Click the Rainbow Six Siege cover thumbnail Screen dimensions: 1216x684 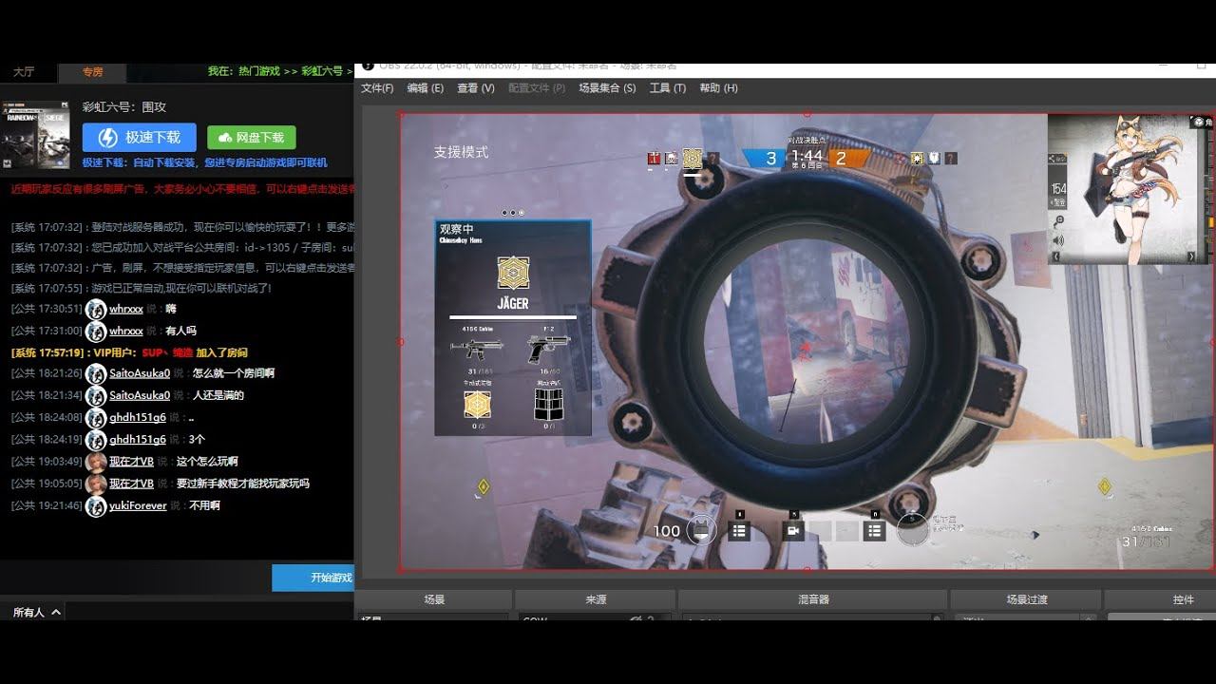(x=34, y=135)
